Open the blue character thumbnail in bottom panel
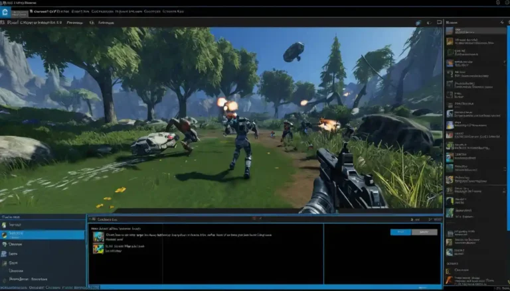The image size is (510, 291). tap(98, 237)
